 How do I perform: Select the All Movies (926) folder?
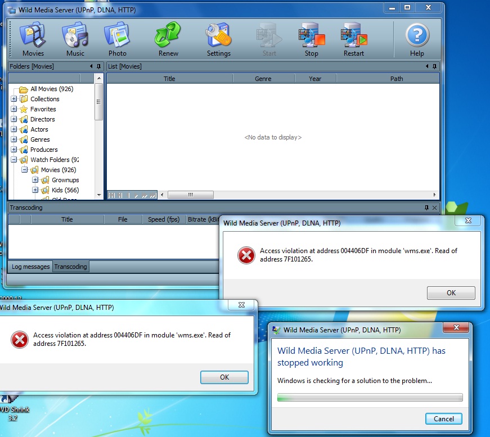point(52,89)
